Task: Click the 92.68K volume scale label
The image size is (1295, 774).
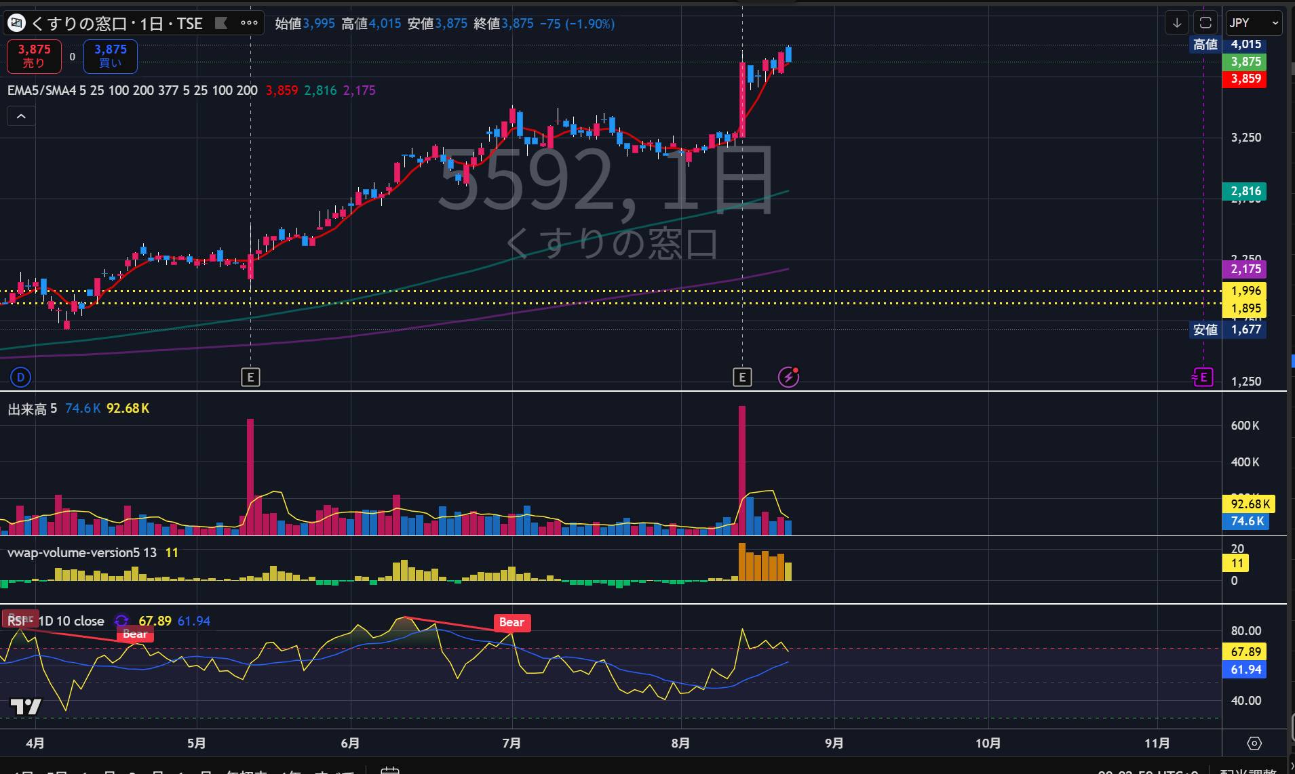Action: [x=1250, y=504]
